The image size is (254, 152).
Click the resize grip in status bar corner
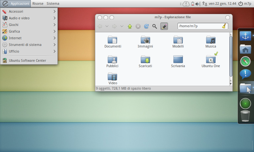pos(231,89)
